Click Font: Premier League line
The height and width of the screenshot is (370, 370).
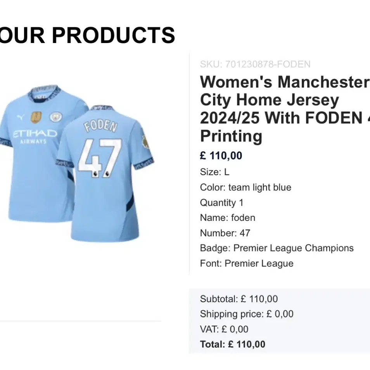coord(247,263)
